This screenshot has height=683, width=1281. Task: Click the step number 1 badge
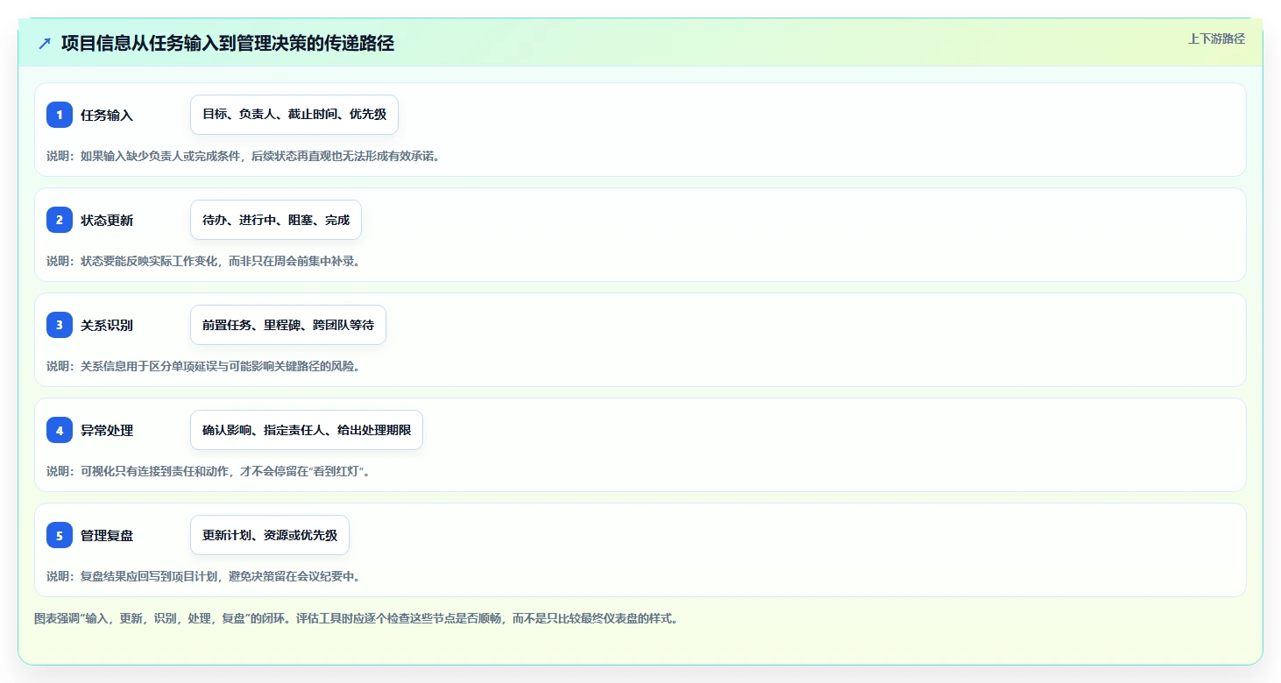pyautogui.click(x=60, y=115)
